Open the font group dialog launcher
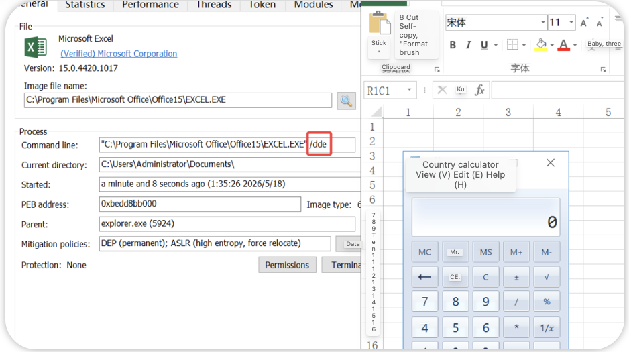 pyautogui.click(x=603, y=70)
